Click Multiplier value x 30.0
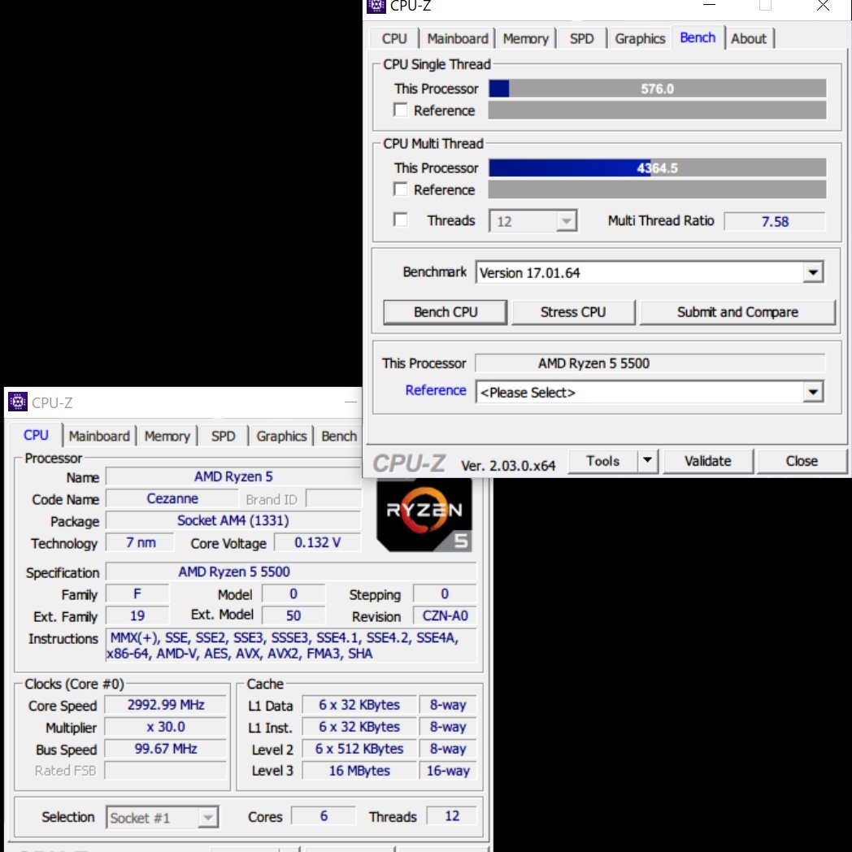 tap(166, 727)
